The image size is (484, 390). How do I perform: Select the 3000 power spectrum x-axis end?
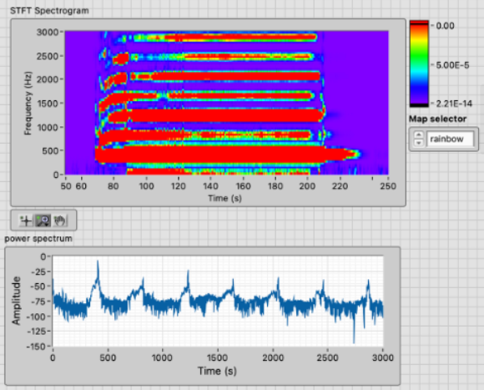383,357
